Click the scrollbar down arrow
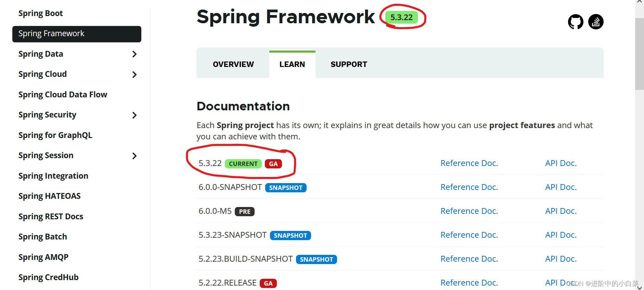The image size is (644, 290). click(639, 287)
